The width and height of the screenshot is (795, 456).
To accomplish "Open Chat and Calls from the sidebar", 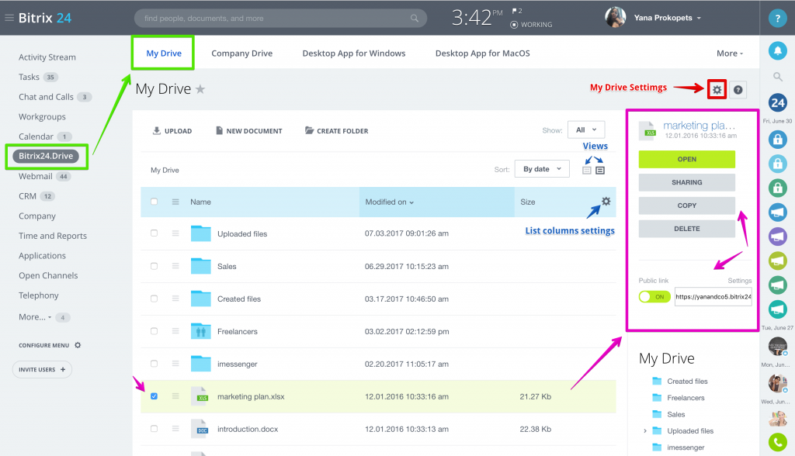I will click(46, 97).
